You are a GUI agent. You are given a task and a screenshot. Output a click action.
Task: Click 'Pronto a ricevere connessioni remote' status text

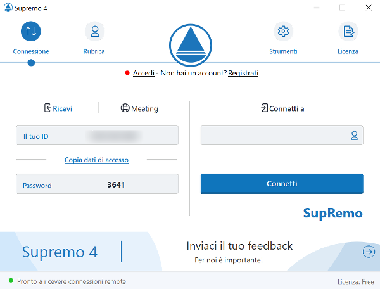pos(72,281)
